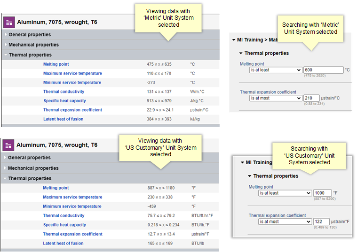Open the Latent heat of fusion link in the kJ/kg row
Viewport: 357px width, 252px height.
(x=63, y=119)
